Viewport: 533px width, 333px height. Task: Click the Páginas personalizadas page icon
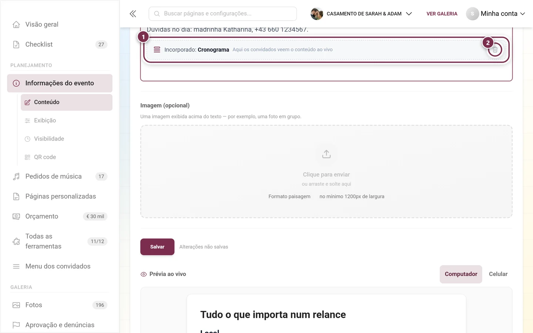coord(16,196)
